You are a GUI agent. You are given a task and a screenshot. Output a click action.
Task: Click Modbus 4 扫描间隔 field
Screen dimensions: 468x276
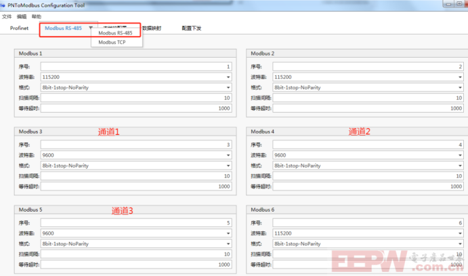(x=368, y=176)
